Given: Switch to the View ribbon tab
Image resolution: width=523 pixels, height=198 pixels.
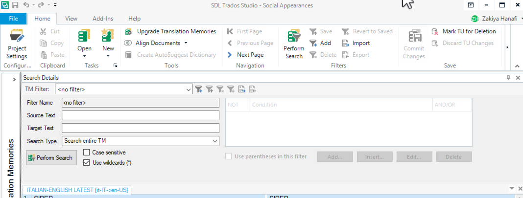Looking at the screenshot, I should click(71, 19).
